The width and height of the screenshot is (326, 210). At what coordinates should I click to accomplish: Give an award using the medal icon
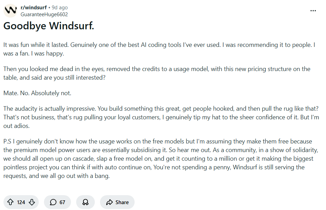click(85, 202)
